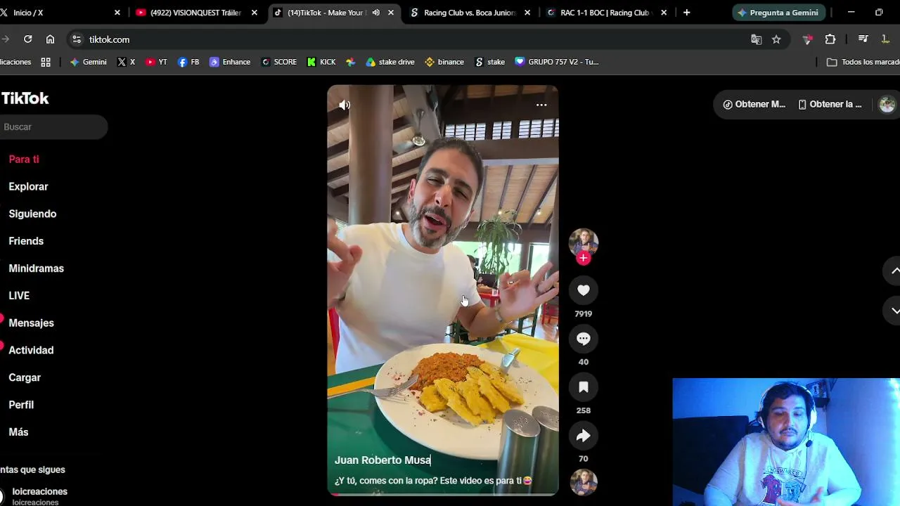Click Pregunta a Gemini button

(x=778, y=13)
